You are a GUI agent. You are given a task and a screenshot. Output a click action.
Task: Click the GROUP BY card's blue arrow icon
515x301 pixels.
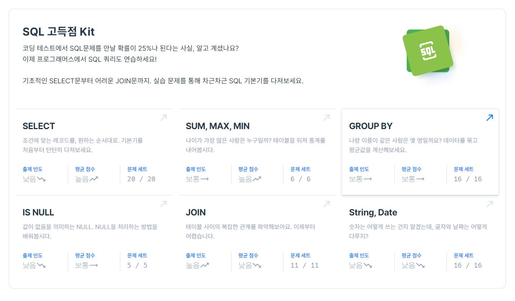coord(489,118)
